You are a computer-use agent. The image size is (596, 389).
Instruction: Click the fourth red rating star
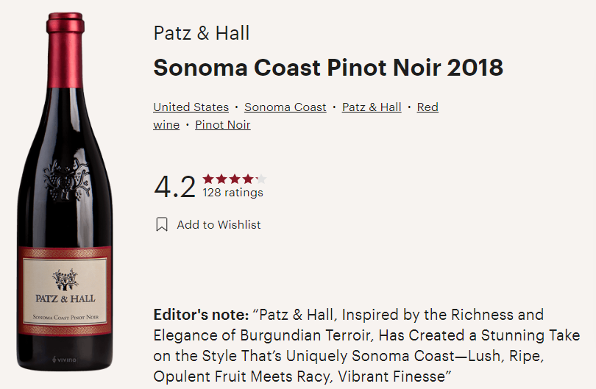pyautogui.click(x=247, y=179)
